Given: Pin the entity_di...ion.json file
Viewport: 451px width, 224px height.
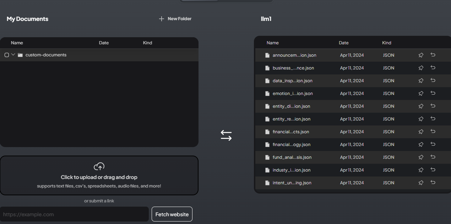Looking at the screenshot, I should (x=421, y=106).
